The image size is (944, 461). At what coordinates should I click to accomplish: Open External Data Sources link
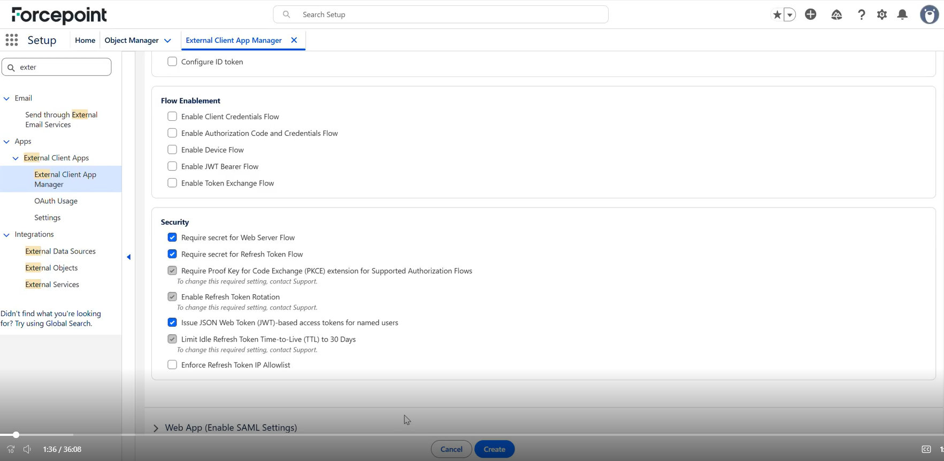point(60,251)
